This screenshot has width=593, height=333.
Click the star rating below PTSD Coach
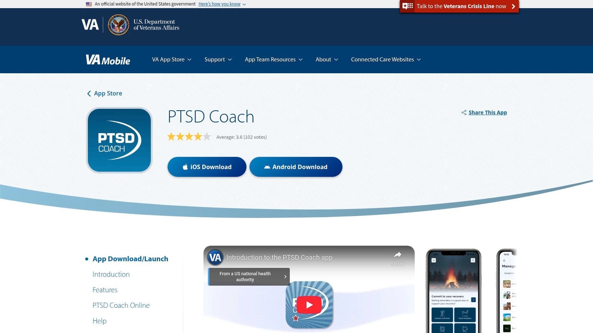pyautogui.click(x=189, y=137)
